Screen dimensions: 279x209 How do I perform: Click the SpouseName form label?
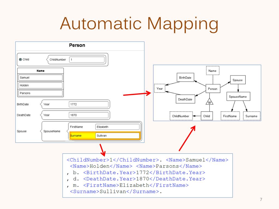coord(52,131)
